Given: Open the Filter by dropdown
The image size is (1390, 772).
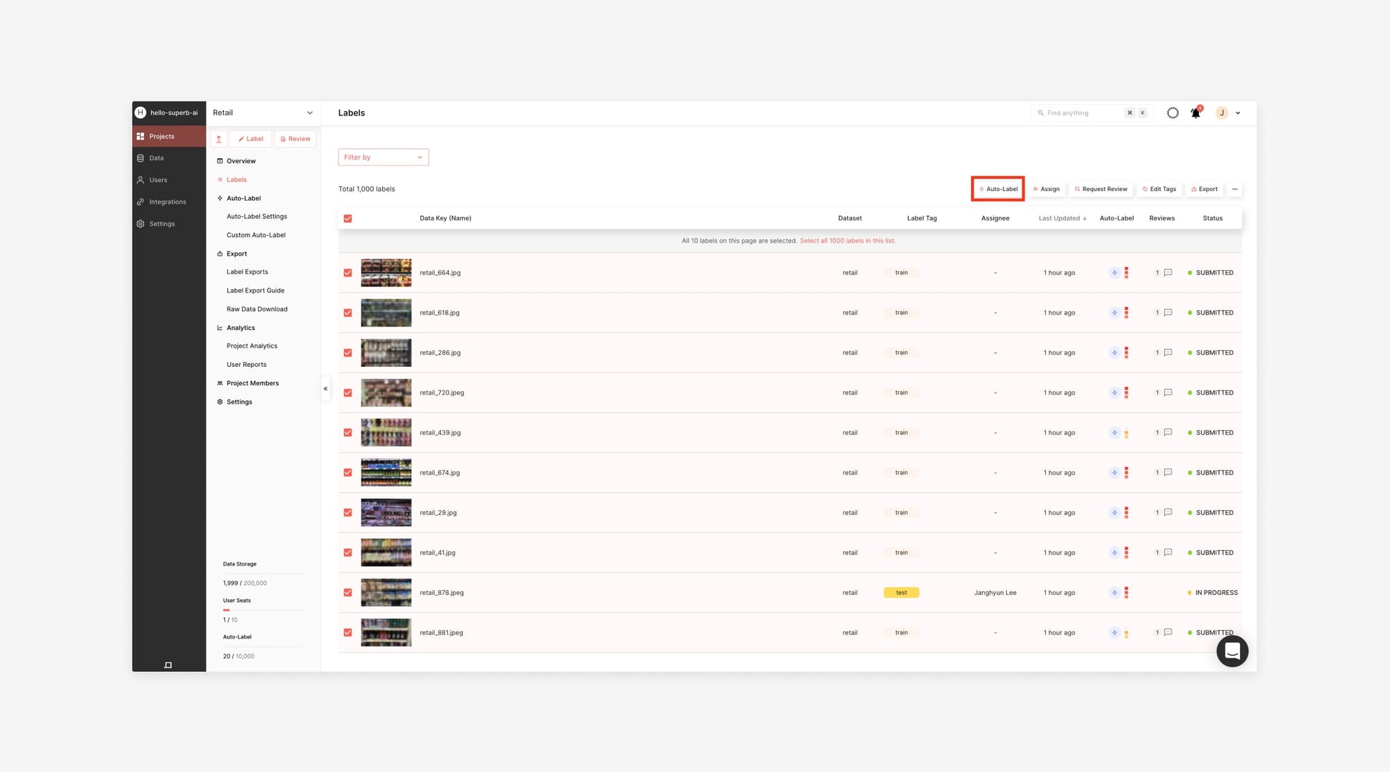Looking at the screenshot, I should pyautogui.click(x=383, y=157).
